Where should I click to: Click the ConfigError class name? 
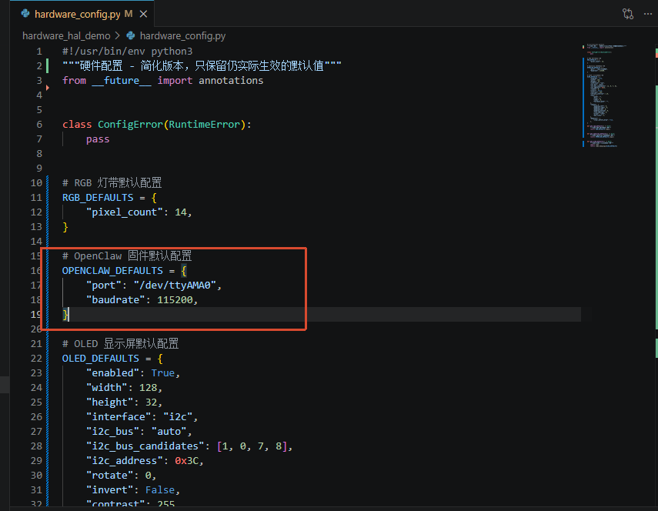point(130,124)
